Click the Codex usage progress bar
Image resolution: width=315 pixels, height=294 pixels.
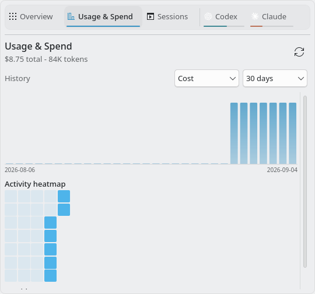point(224,26)
